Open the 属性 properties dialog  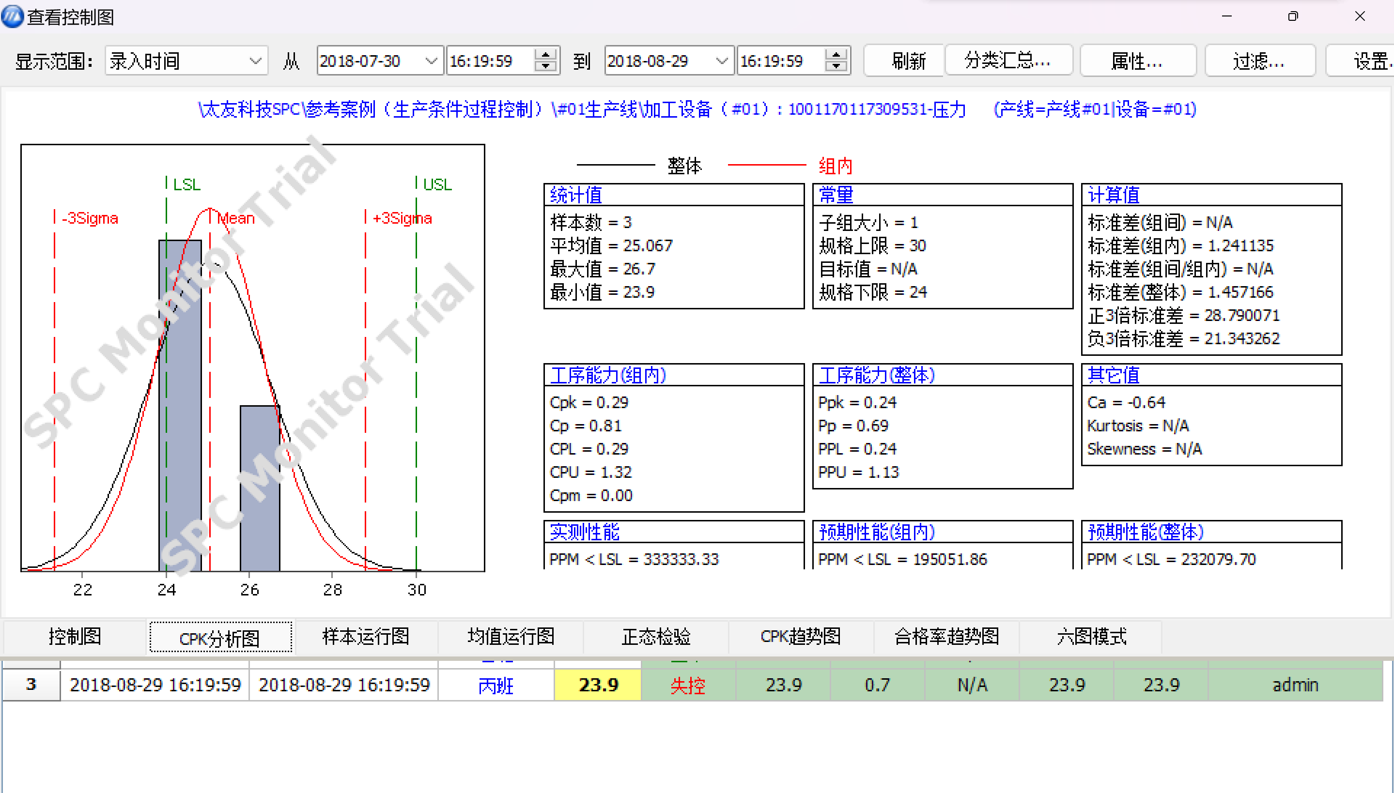click(x=1137, y=61)
